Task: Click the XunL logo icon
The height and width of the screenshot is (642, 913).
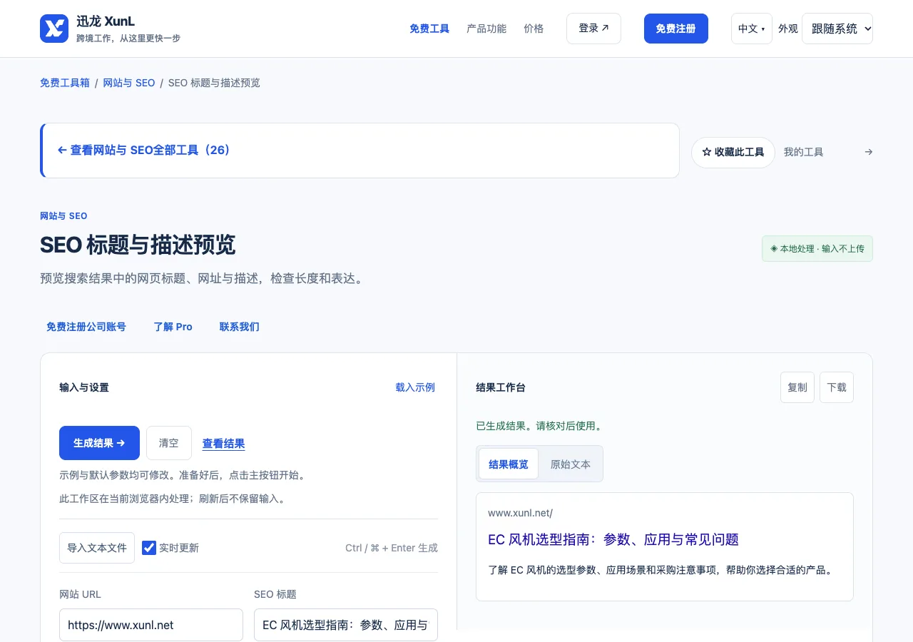Action: (54, 29)
